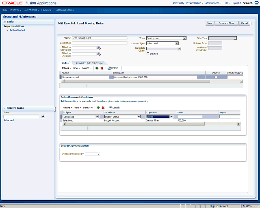Click the condition Value field for Budget Status
This screenshot has width=260, height=208.
[190, 117]
